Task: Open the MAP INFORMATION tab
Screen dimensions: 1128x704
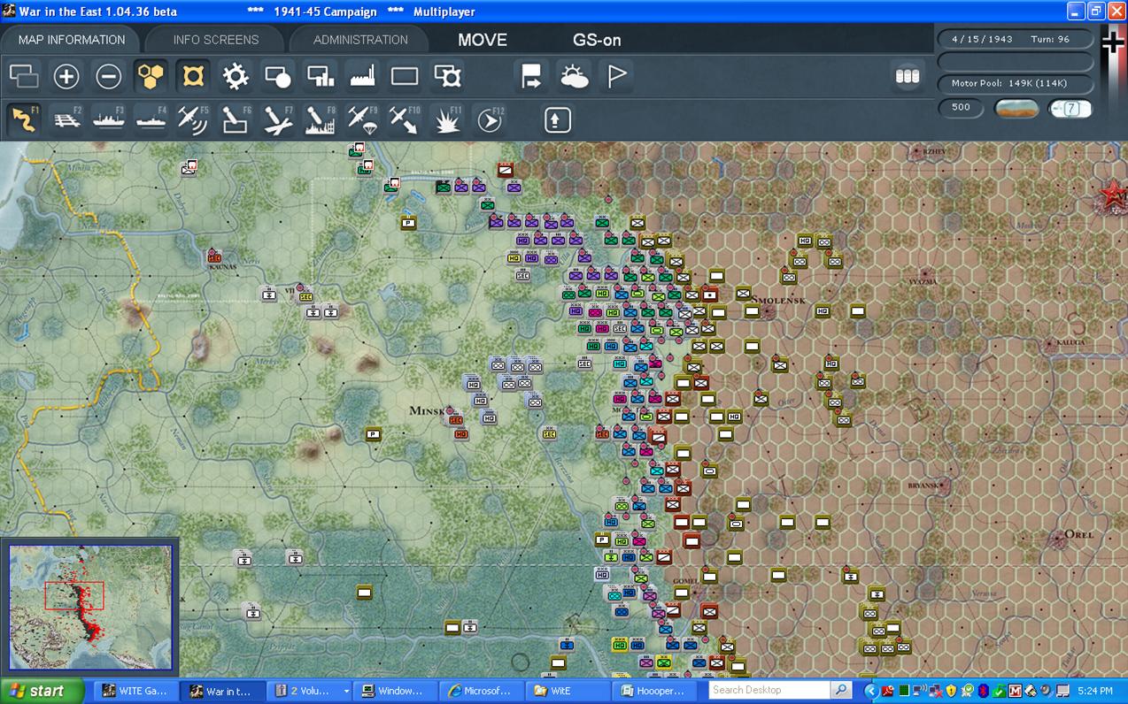Action: (72, 40)
